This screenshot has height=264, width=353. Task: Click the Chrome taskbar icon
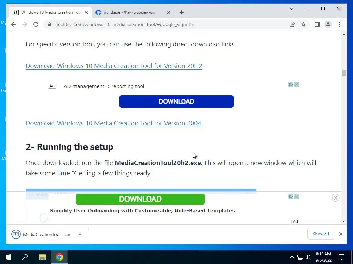tap(59, 257)
